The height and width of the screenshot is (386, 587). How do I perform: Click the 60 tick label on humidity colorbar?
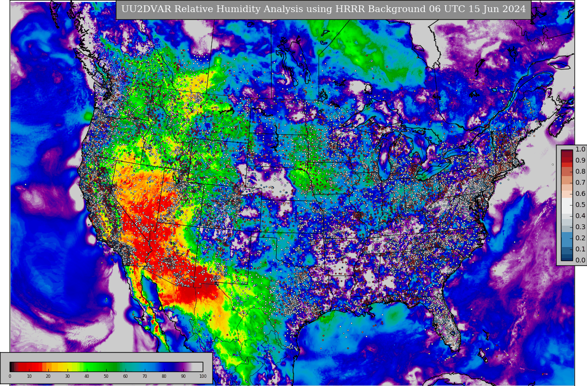click(126, 376)
